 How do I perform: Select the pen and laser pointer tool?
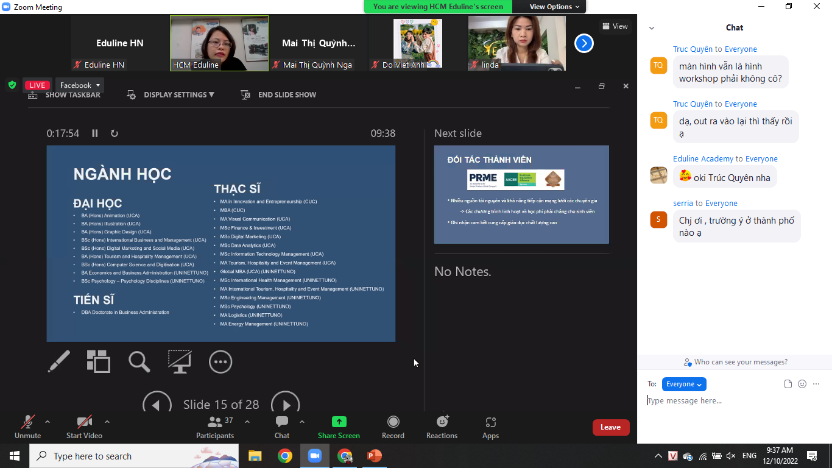coord(59,361)
